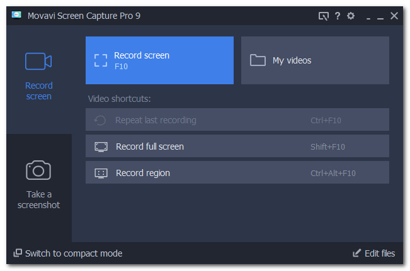Choose Record full screen shortcut

(237, 147)
